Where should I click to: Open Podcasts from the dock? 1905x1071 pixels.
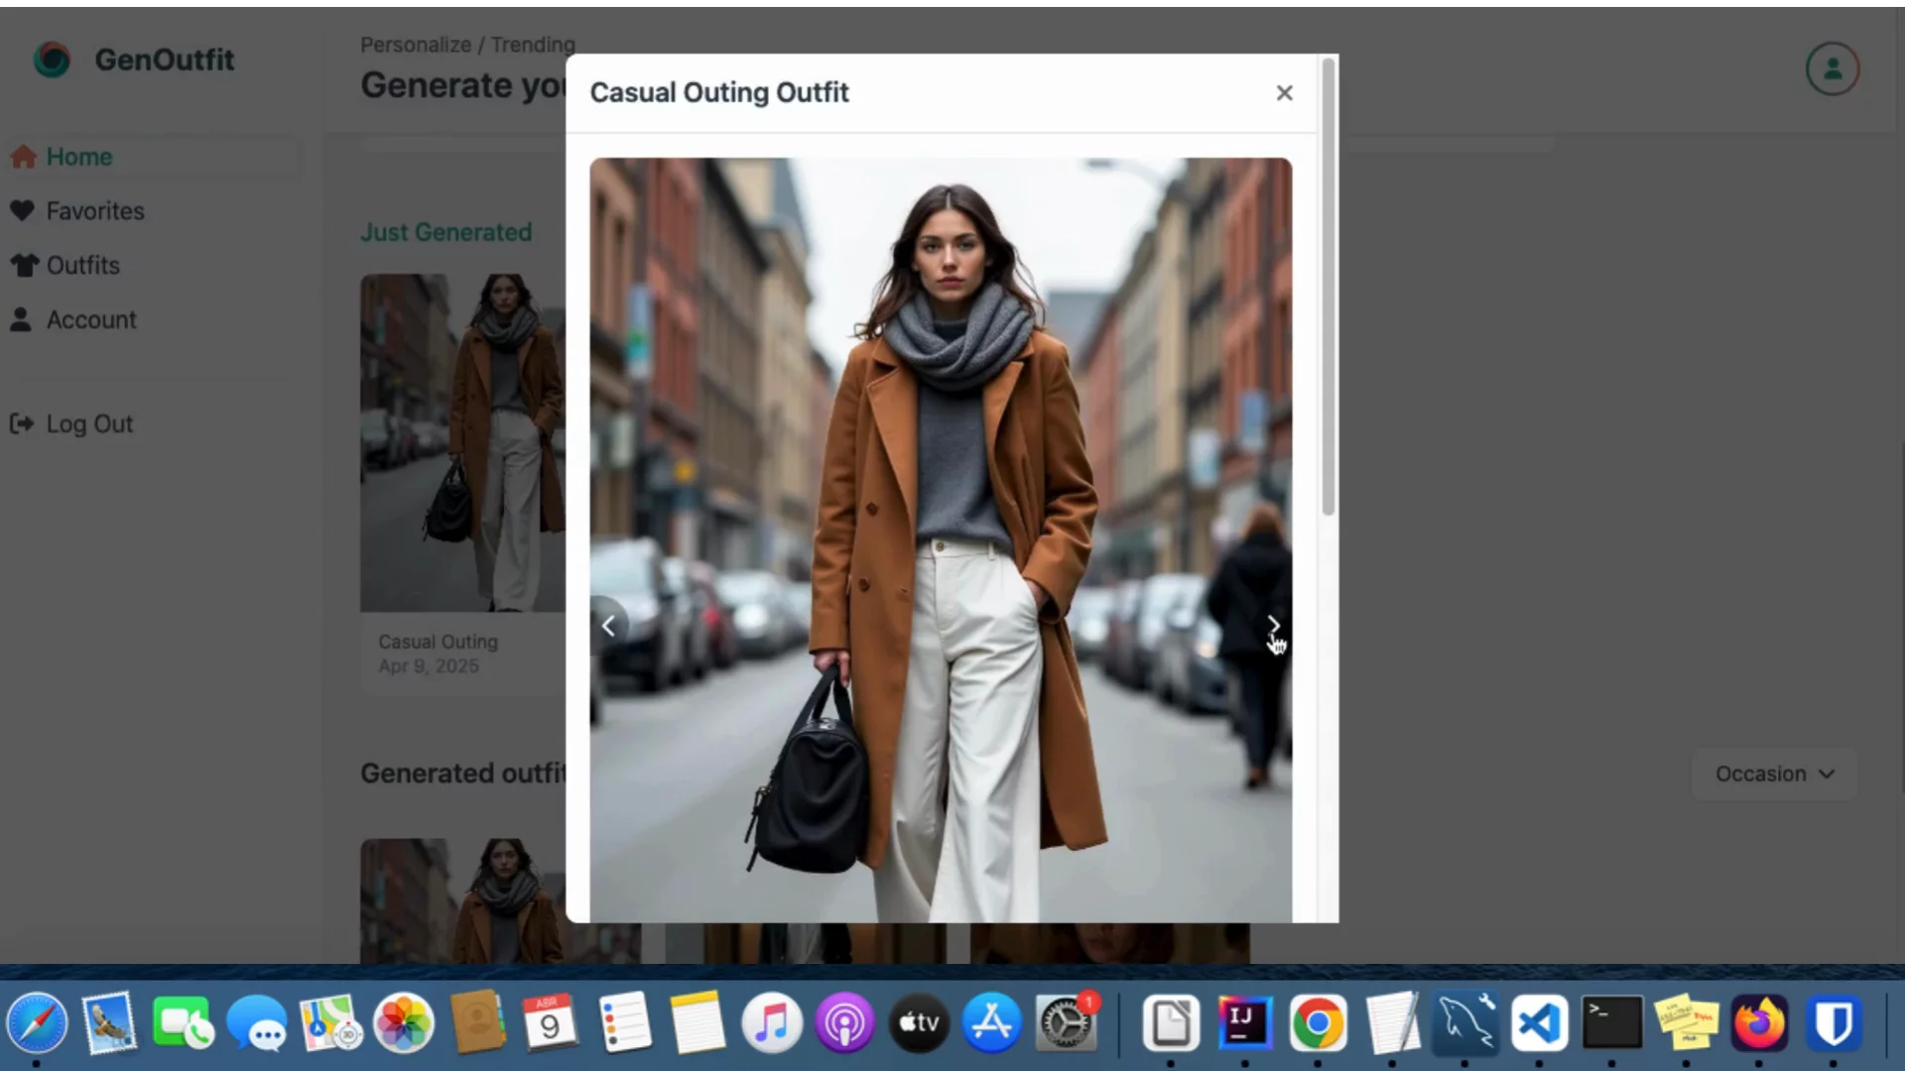point(845,1023)
